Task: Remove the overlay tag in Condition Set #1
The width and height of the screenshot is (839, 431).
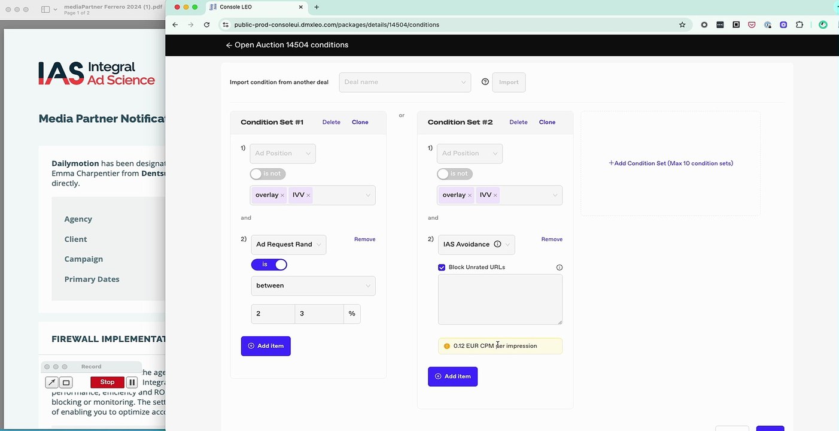Action: tap(282, 195)
